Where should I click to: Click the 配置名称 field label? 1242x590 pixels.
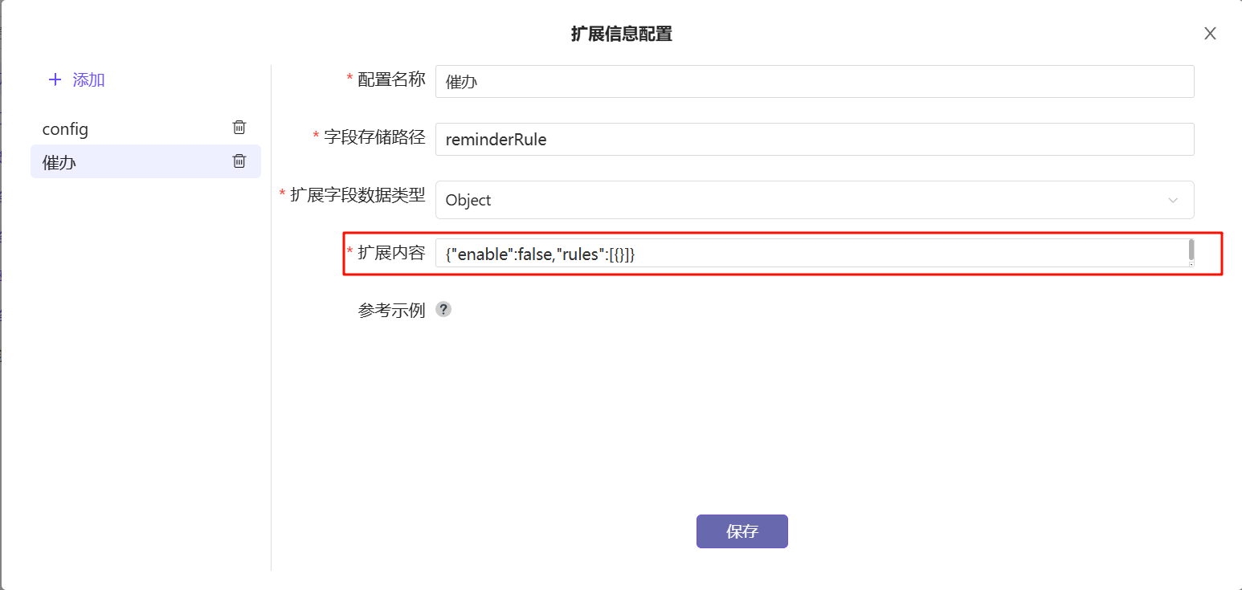390,79
